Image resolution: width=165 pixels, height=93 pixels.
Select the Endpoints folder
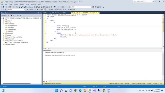tap(11, 28)
